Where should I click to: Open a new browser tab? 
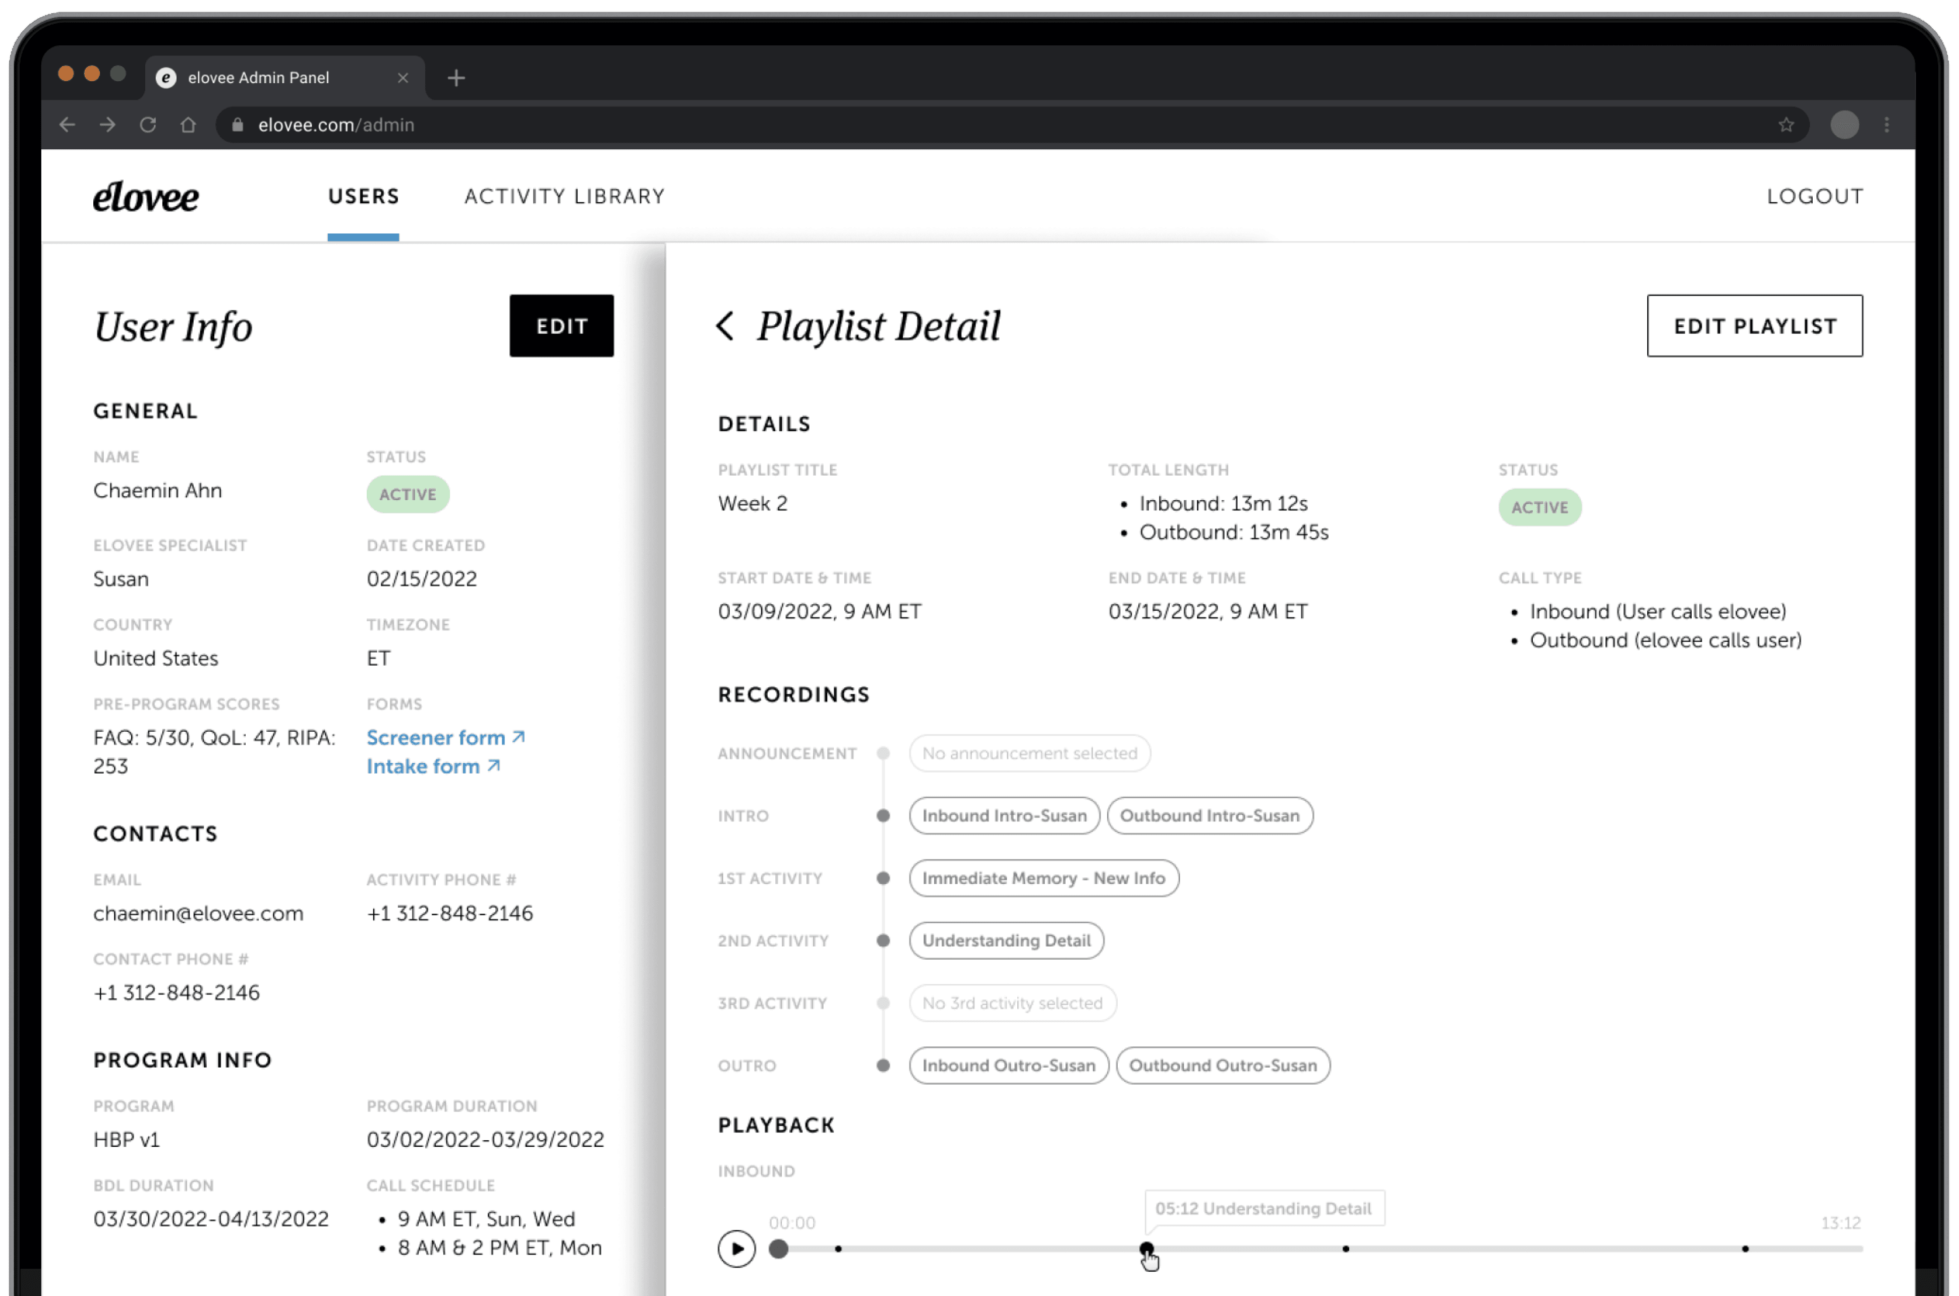pyautogui.click(x=456, y=78)
